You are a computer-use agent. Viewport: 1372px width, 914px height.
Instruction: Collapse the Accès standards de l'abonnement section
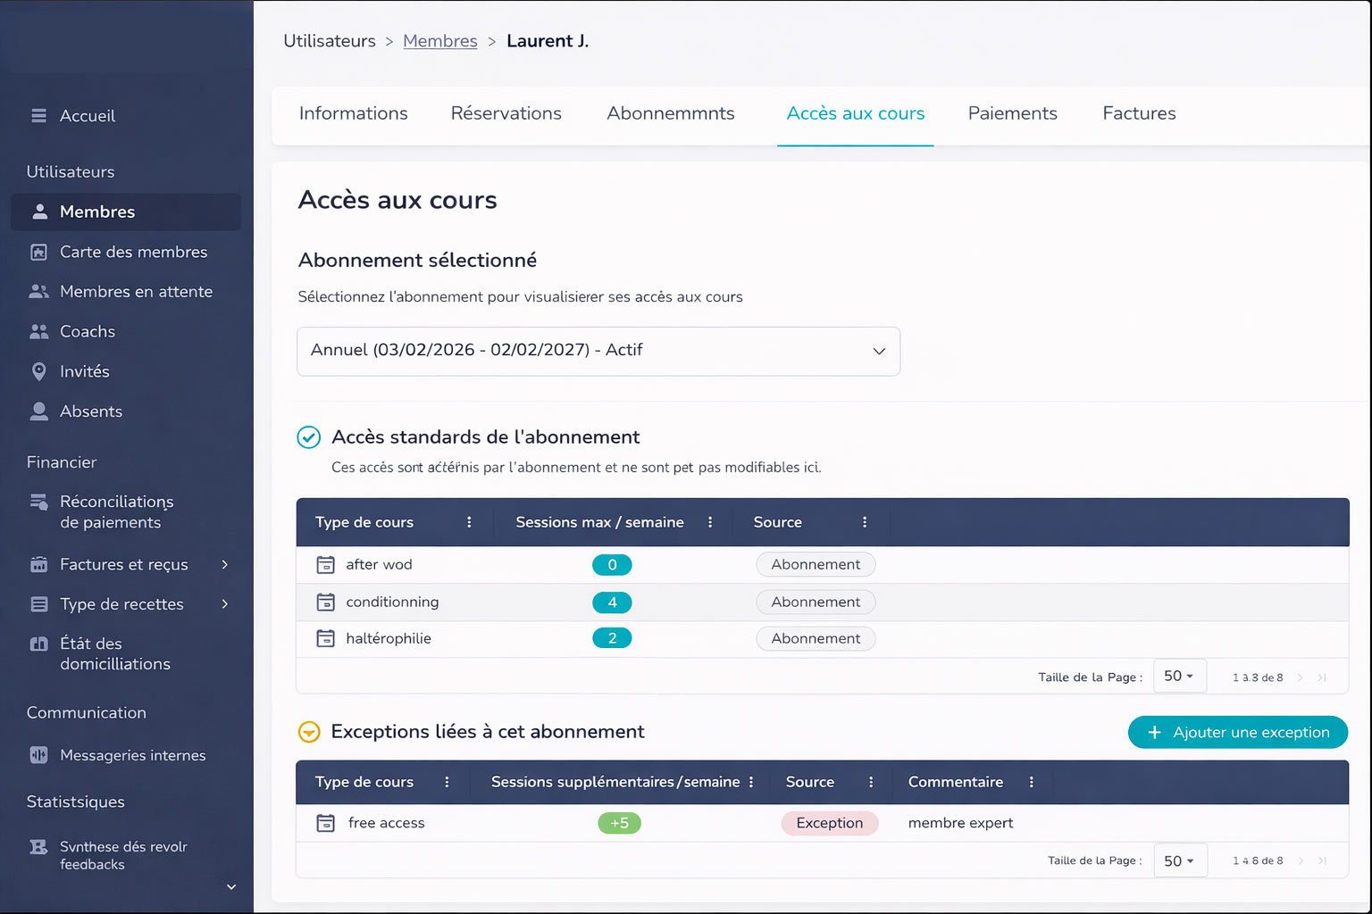tap(308, 437)
